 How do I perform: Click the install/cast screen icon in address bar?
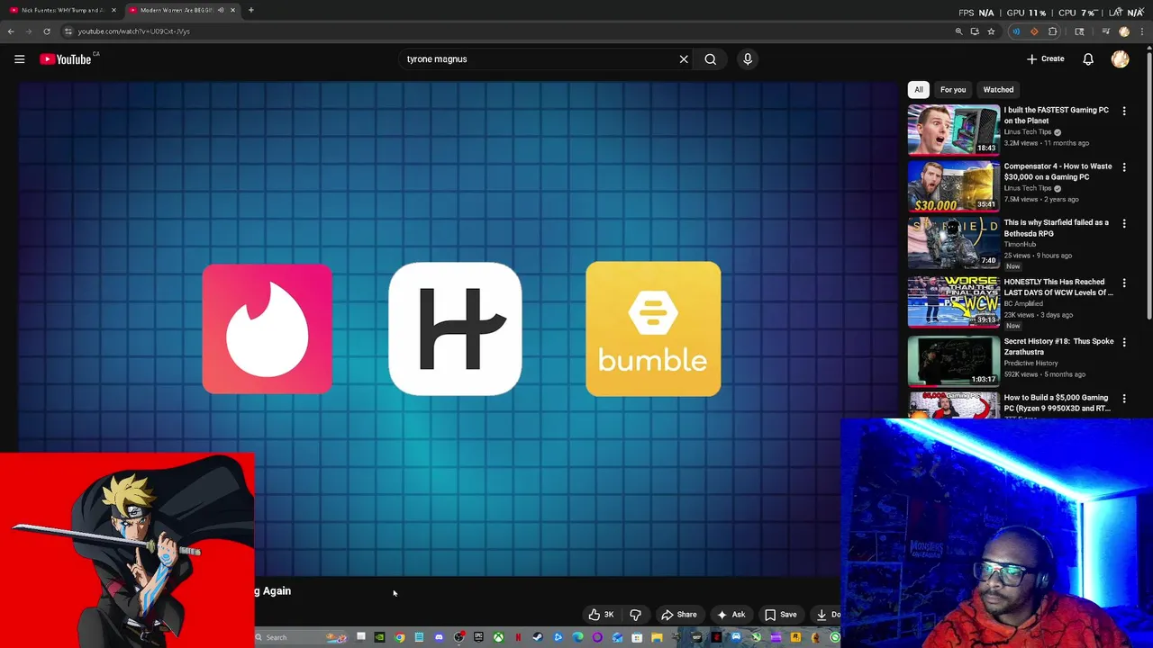coord(975,31)
